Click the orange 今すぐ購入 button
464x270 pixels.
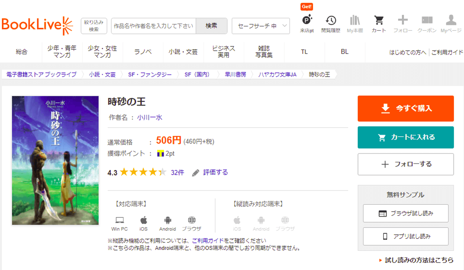coord(406,108)
